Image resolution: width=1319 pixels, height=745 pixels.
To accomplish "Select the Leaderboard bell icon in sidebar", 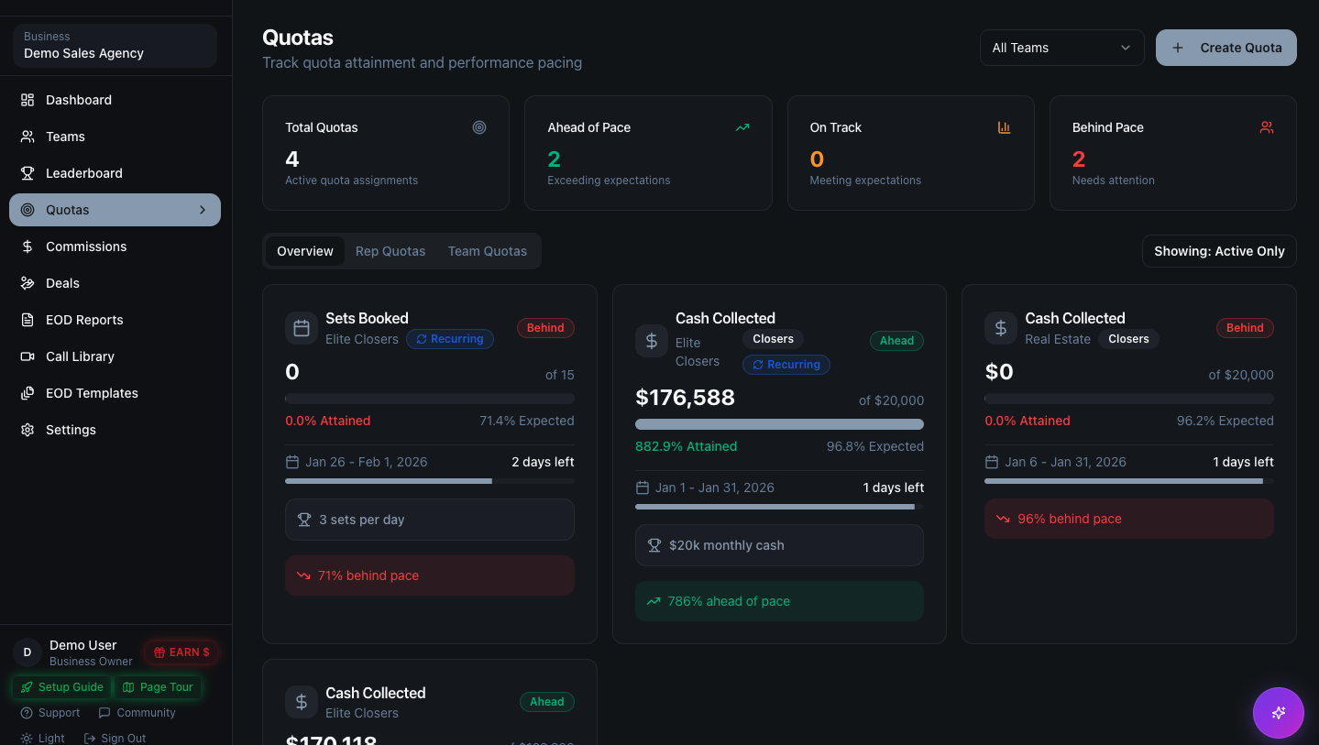I will tap(27, 173).
